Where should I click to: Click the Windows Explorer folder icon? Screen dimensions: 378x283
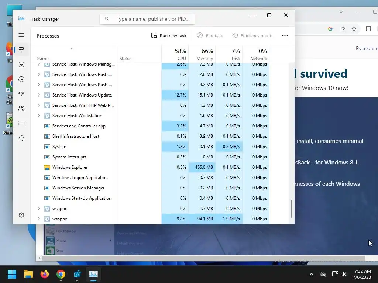coord(47,167)
